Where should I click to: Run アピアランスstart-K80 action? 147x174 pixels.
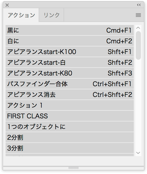[x=70, y=73]
